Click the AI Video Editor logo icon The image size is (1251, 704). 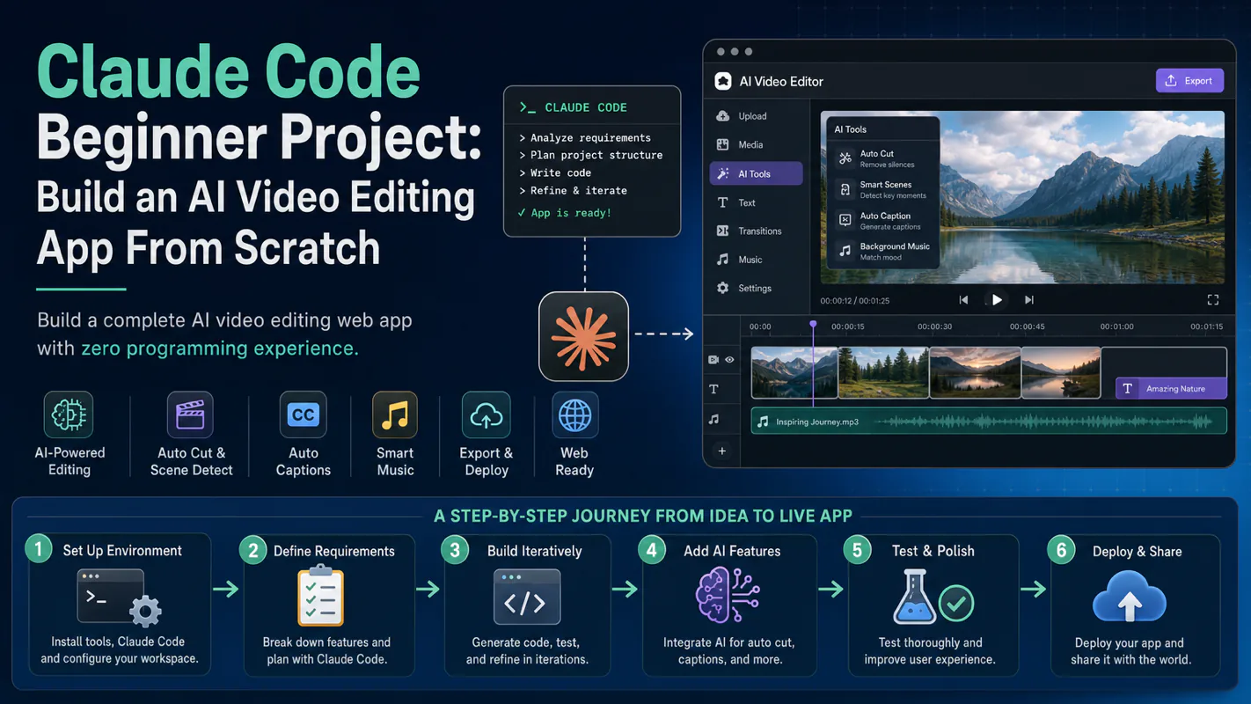pyautogui.click(x=723, y=81)
